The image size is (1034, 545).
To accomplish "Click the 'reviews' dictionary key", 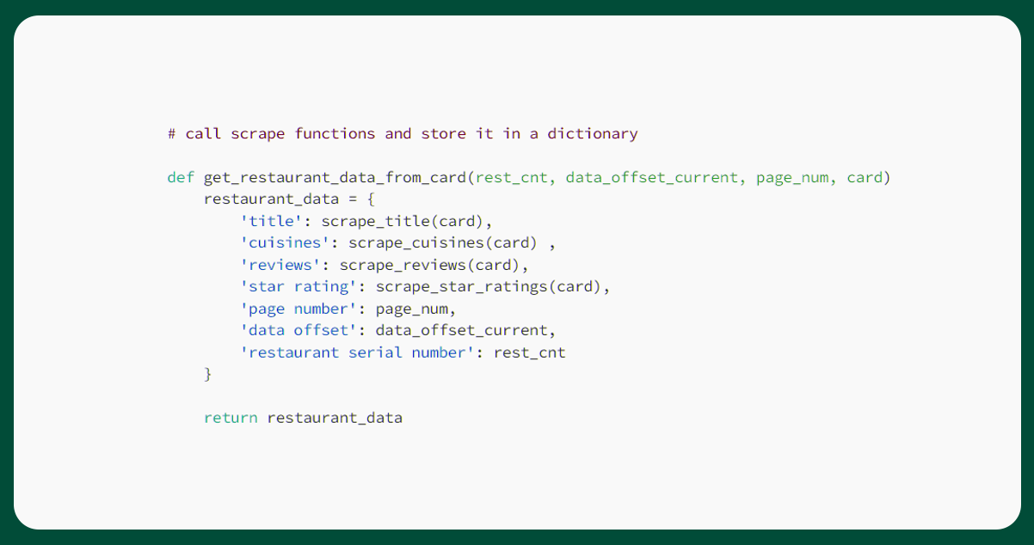I will click(280, 265).
